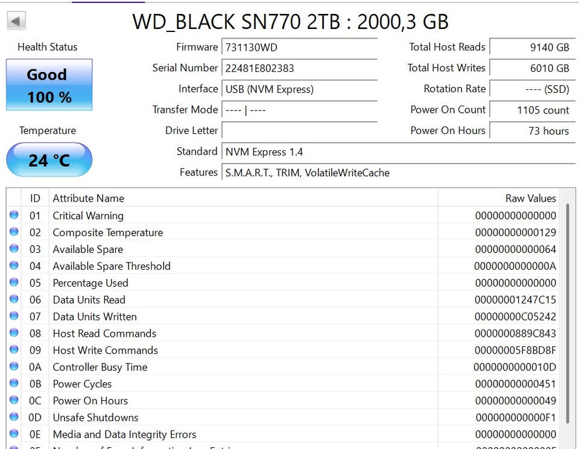
Task: Click the blue status dot for Percentage Used
Action: pos(14,282)
